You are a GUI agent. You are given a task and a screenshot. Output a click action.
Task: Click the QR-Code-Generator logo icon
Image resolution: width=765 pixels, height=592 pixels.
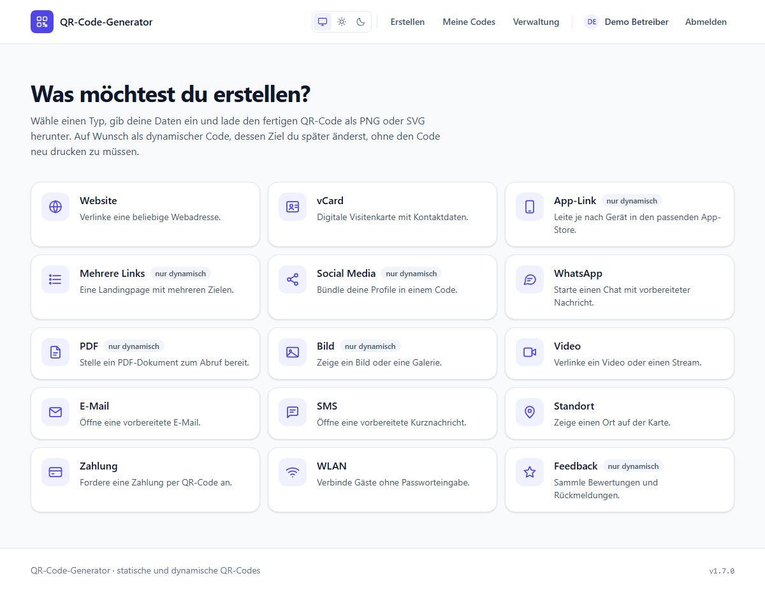tap(42, 22)
